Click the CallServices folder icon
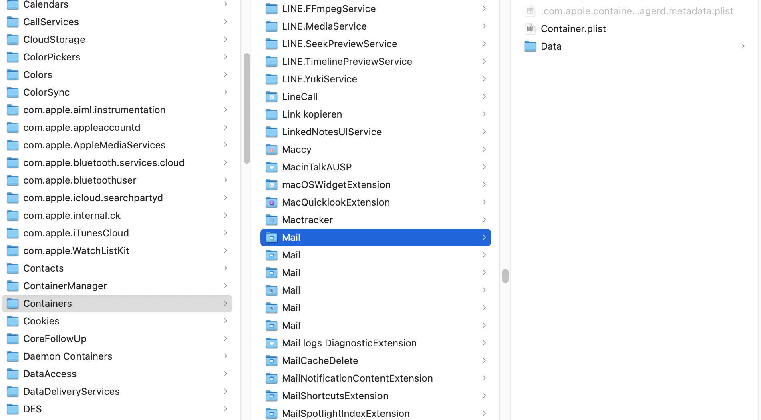The height and width of the screenshot is (420, 761). pyautogui.click(x=13, y=22)
